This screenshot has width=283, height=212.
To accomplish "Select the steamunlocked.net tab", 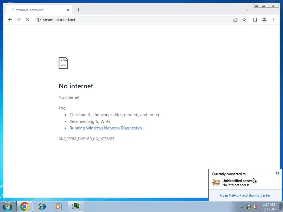I will click(x=39, y=10).
